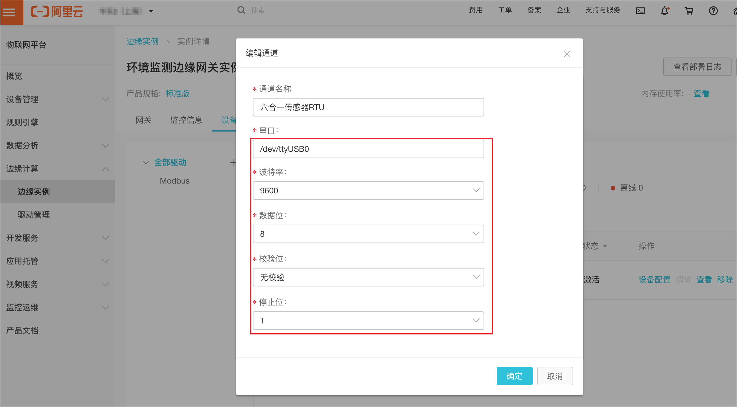Select 边缘实例 in the sidebar
Viewport: 737px width, 407px height.
pyautogui.click(x=57, y=192)
